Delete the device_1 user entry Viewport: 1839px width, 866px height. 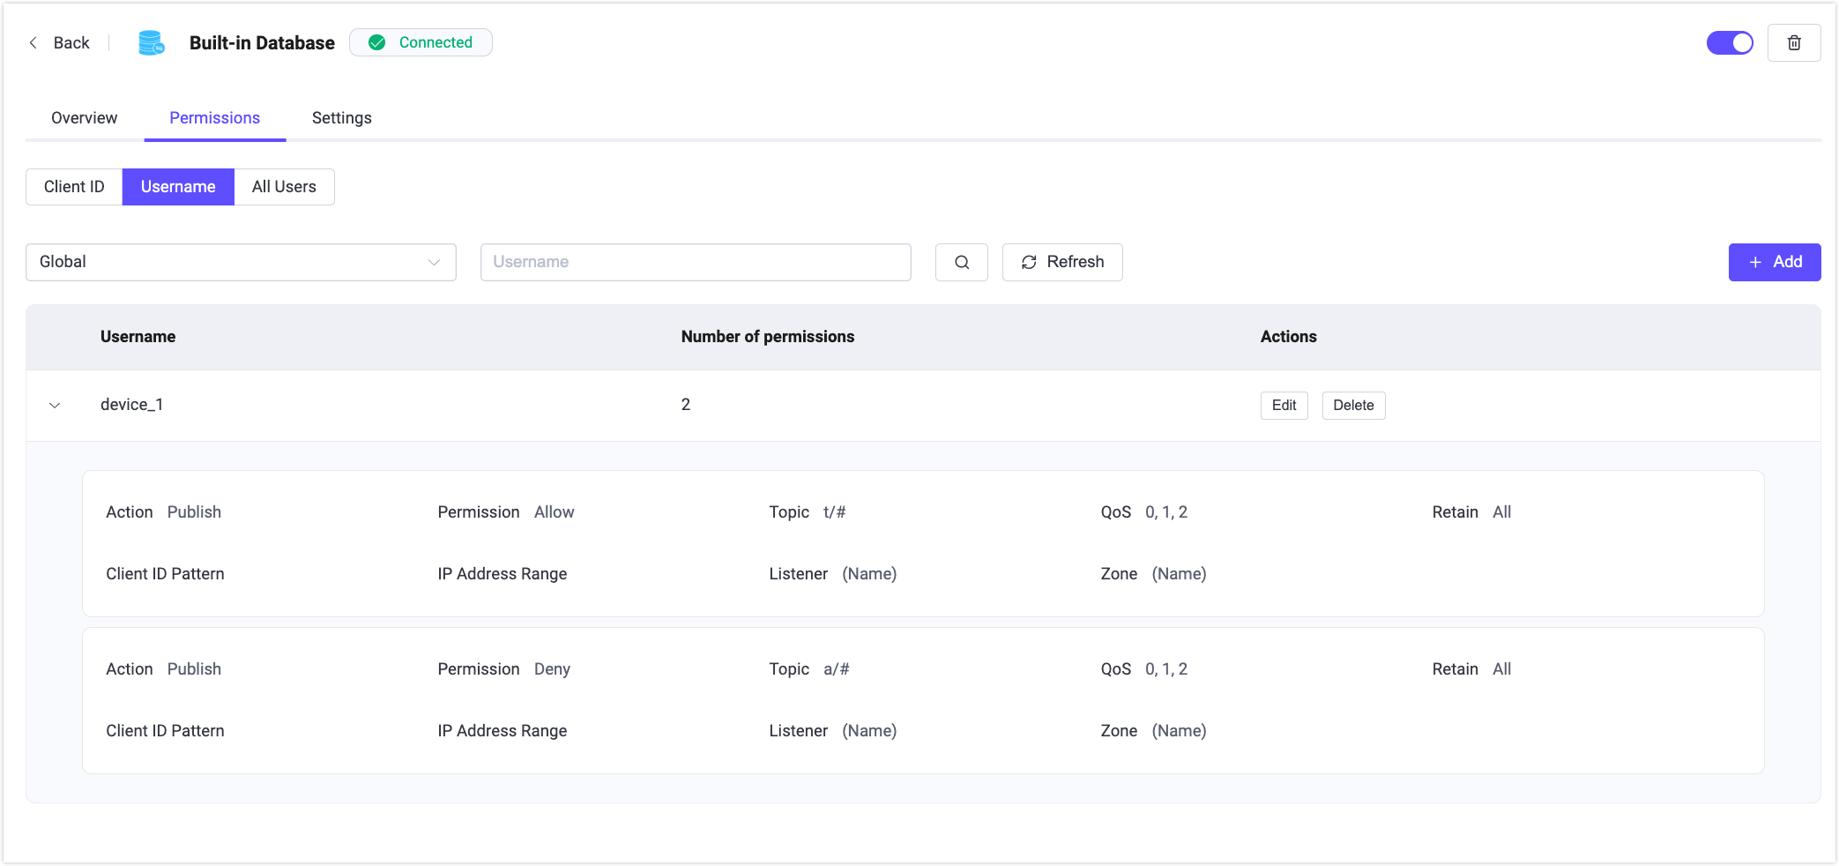1352,406
